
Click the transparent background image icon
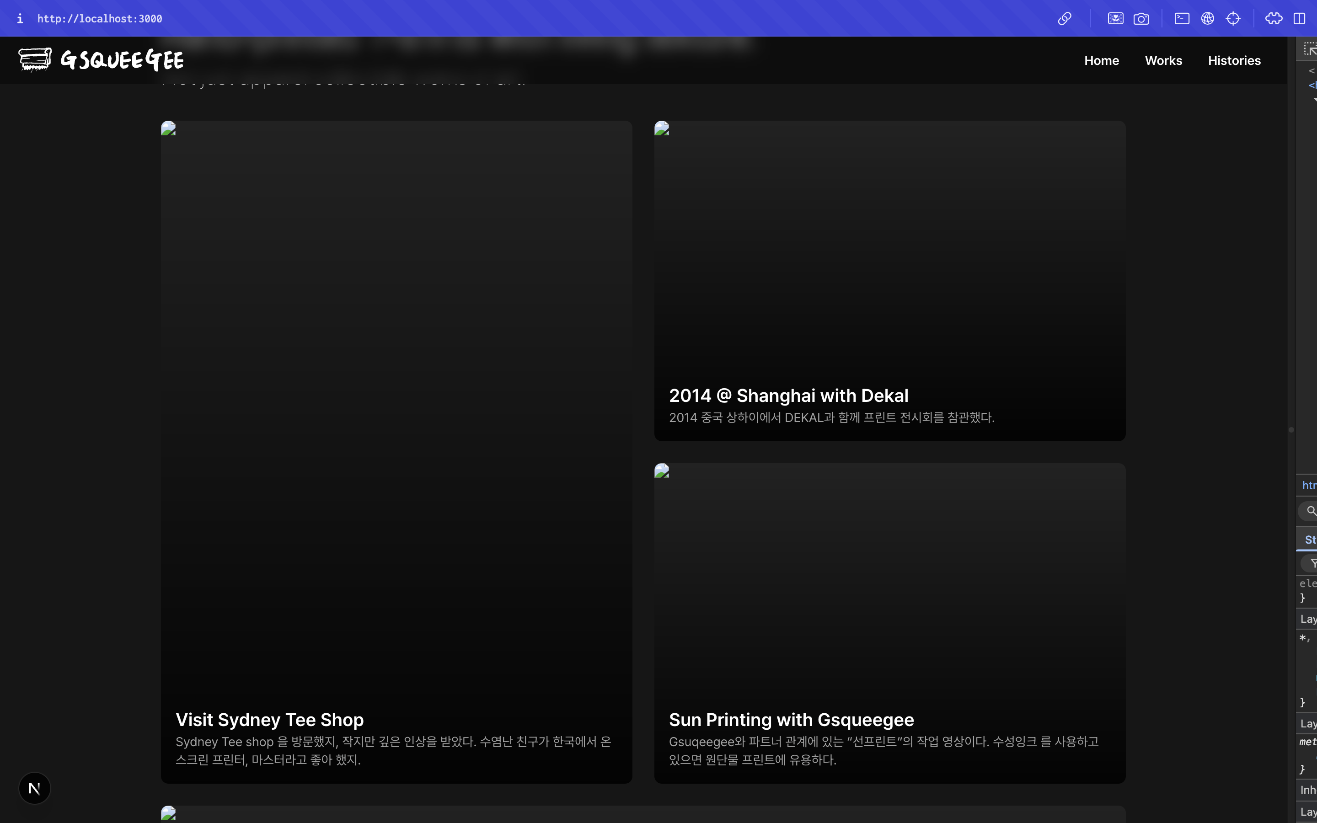pyautogui.click(x=1115, y=18)
